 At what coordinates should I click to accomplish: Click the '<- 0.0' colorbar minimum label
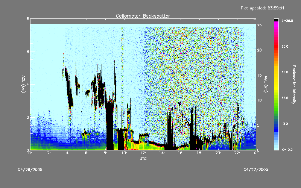click(287, 150)
